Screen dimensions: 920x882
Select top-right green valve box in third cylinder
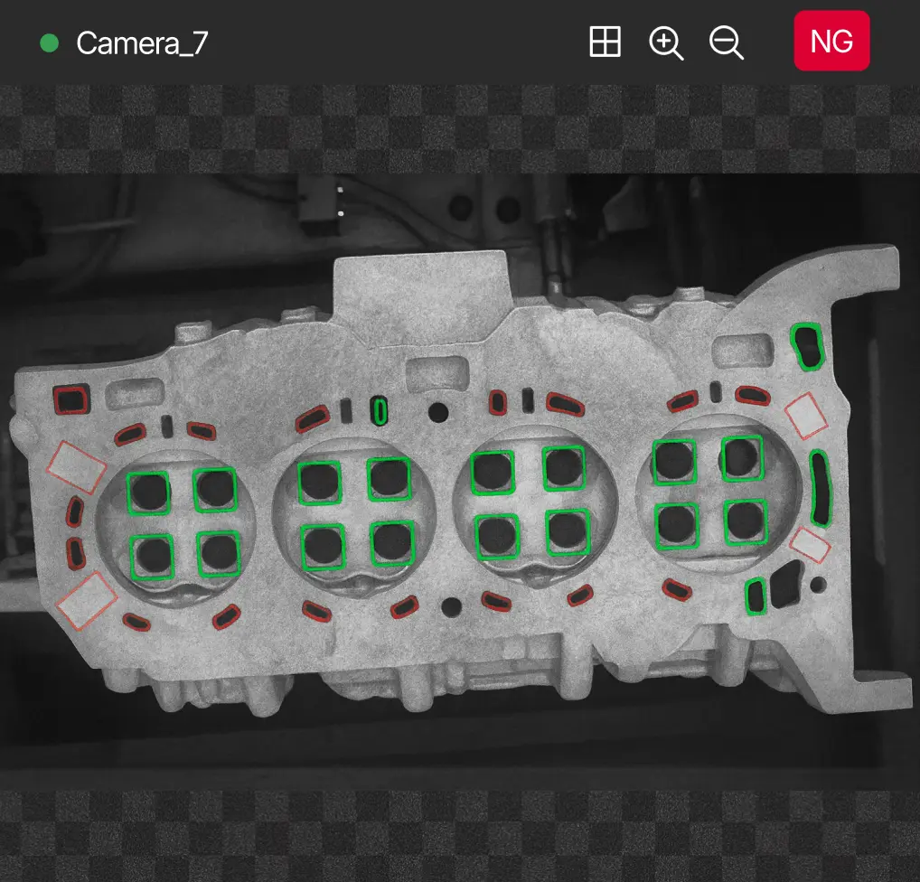click(x=565, y=468)
